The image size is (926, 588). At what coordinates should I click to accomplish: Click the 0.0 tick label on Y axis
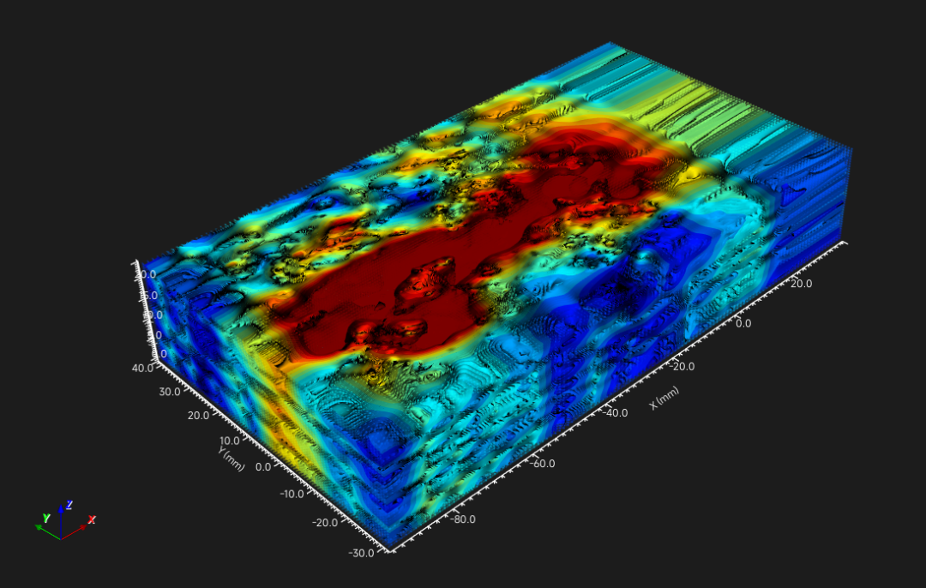click(263, 467)
